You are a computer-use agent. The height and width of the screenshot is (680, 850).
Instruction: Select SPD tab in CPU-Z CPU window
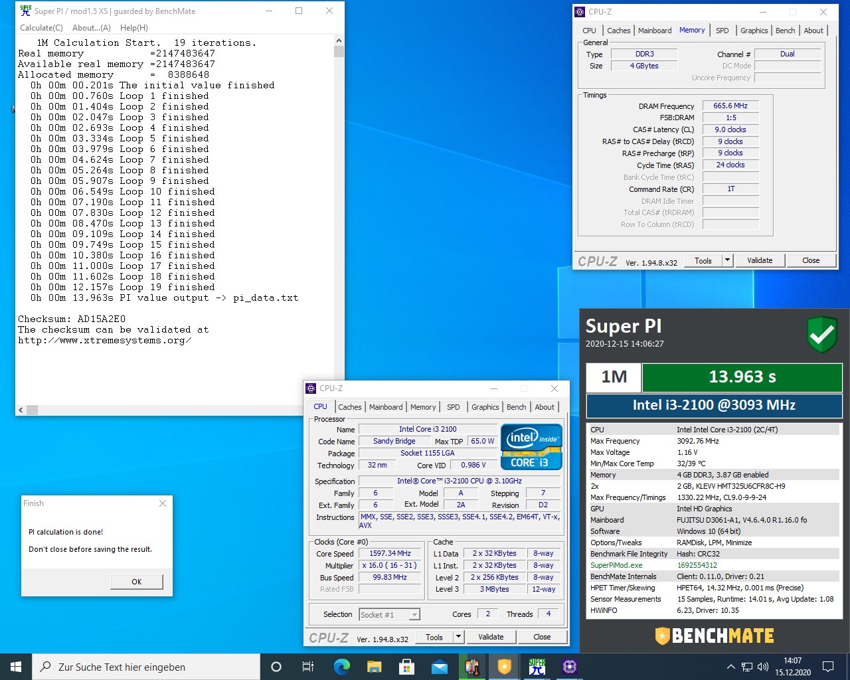coord(454,407)
